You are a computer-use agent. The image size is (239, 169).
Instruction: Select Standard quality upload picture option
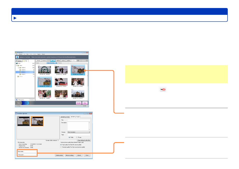61,147
